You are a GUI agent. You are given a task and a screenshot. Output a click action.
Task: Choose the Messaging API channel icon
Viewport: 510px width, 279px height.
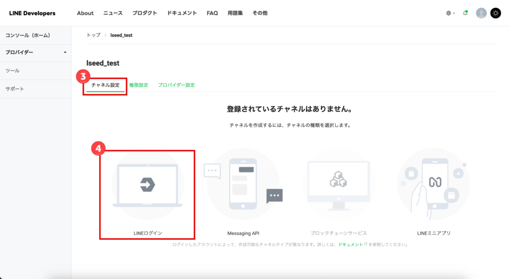(243, 186)
